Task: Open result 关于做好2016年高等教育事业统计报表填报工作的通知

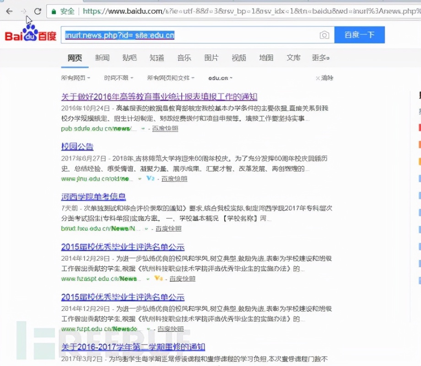Action: tap(159, 97)
